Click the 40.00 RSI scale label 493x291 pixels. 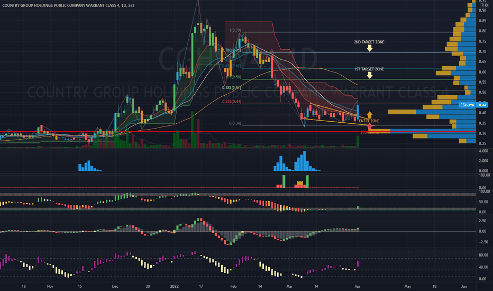483,267
